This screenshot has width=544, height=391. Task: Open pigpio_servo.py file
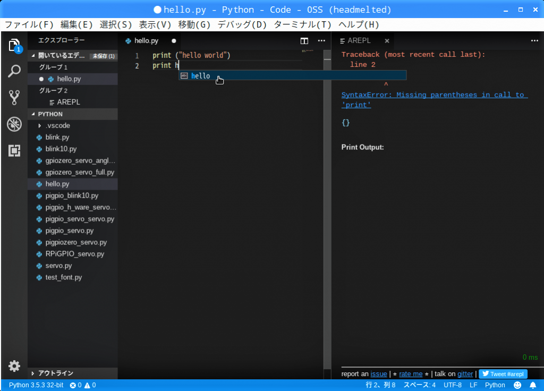(x=73, y=231)
